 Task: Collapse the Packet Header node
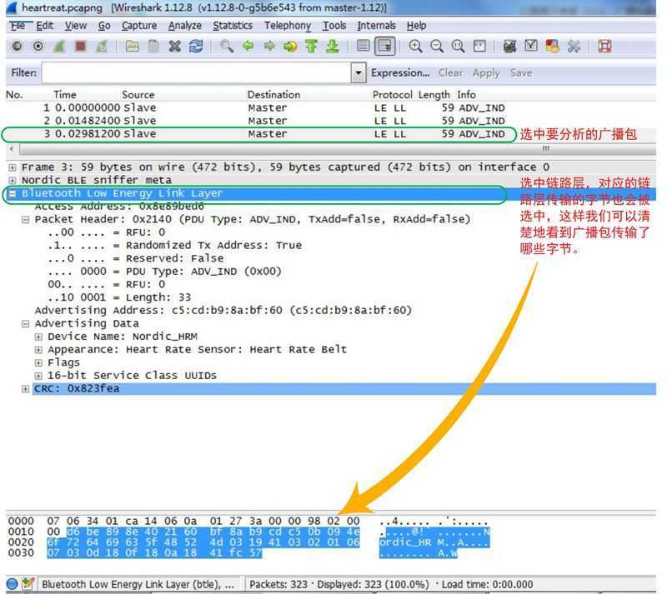pyautogui.click(x=26, y=219)
